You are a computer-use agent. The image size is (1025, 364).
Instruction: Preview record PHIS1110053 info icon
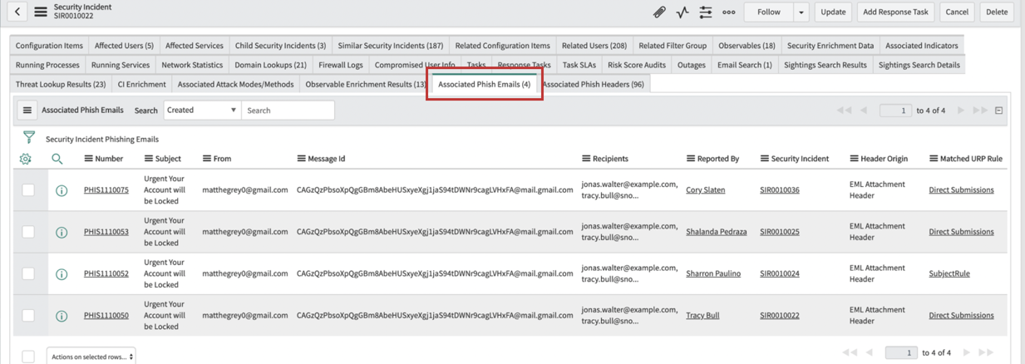click(x=61, y=232)
